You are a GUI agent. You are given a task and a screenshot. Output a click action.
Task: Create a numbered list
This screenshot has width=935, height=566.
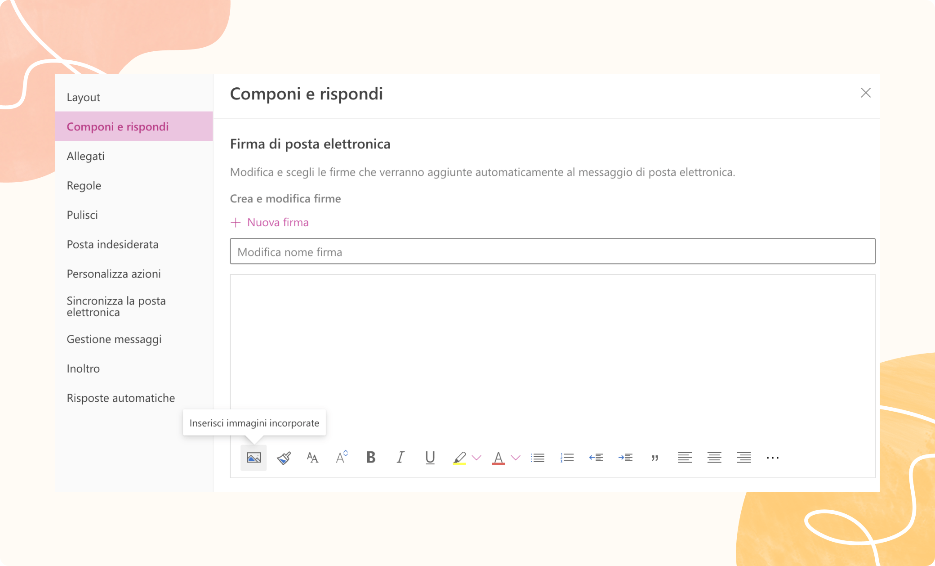click(567, 458)
